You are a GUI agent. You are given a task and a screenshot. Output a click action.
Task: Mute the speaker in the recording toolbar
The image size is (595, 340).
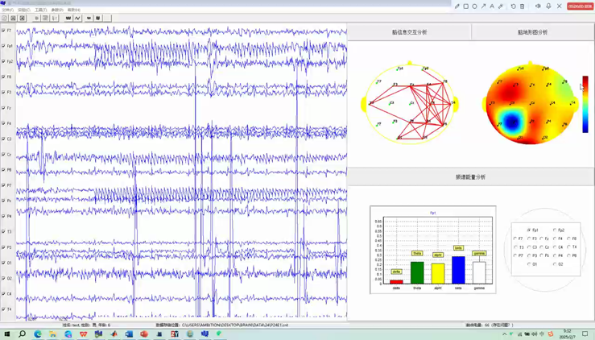click(538, 6)
